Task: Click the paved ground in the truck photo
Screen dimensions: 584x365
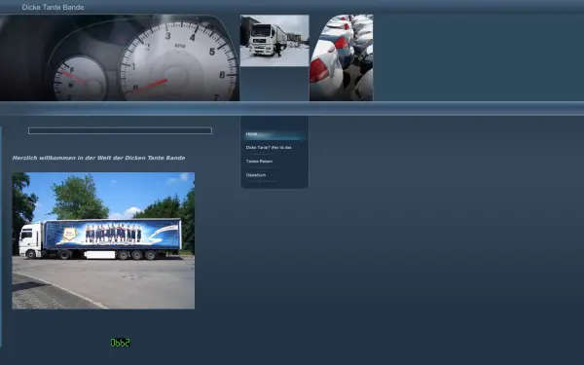Action: click(112, 283)
